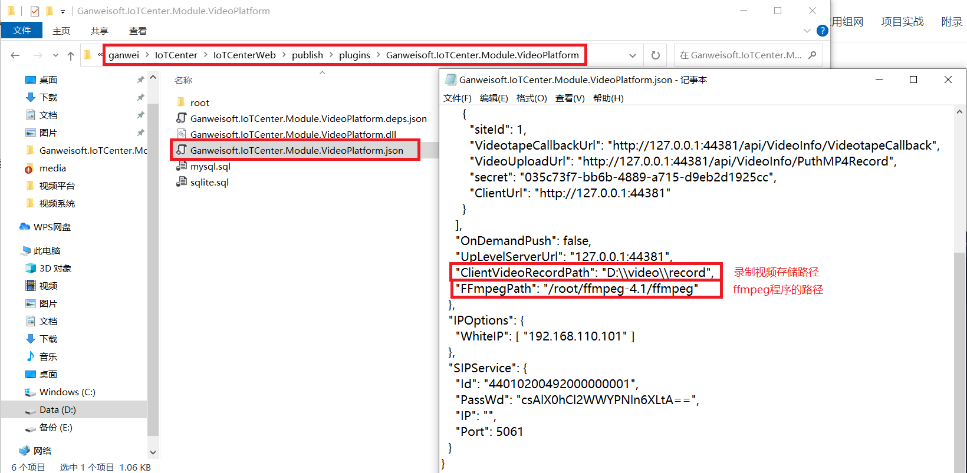Screen dimensions: 967x473
Task: Open the 文件 ribbon tab
Action: 22,31
